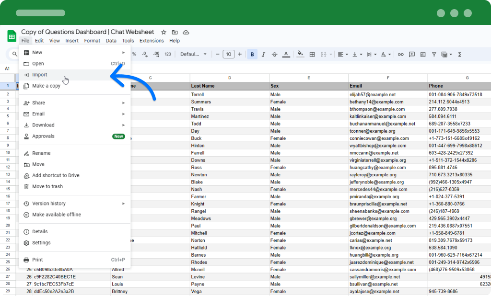Viewport: 491px width, 296px height.
Task: Open the fill color menu
Action: (x=299, y=54)
